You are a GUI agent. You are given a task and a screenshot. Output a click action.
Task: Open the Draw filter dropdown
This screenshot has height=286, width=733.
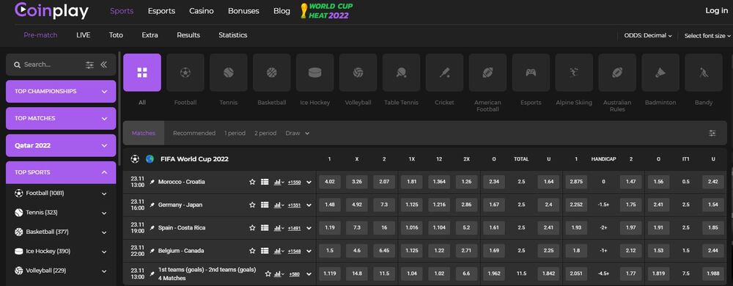[x=298, y=133]
